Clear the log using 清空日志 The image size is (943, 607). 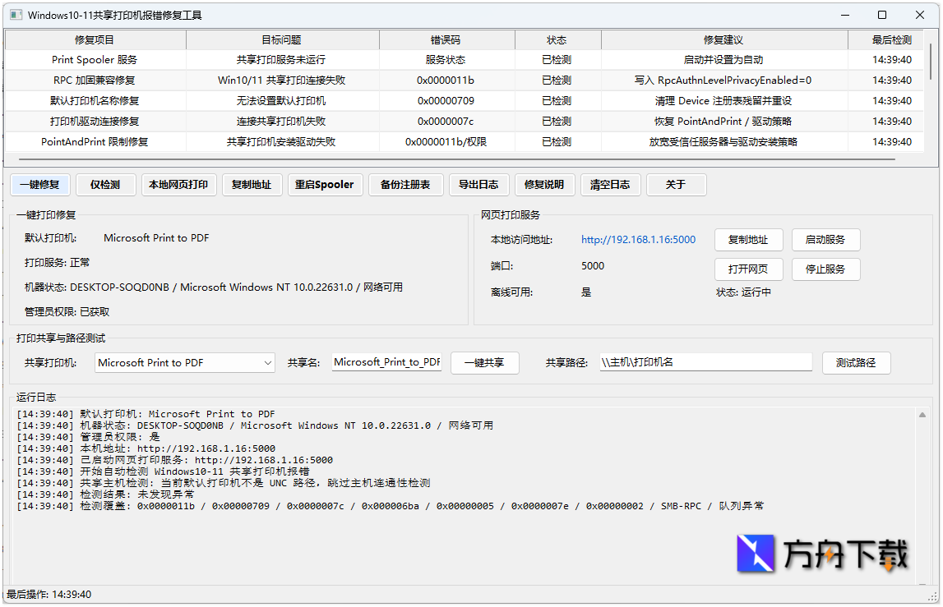pyautogui.click(x=610, y=185)
